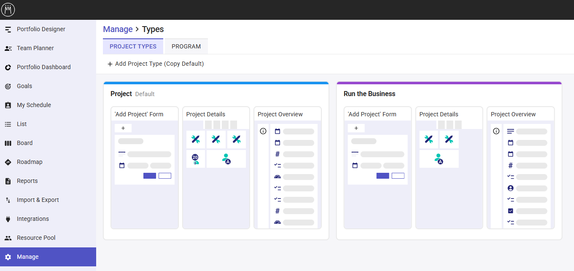Open Team Planner in sidebar
This screenshot has height=271, width=574.
tap(35, 48)
